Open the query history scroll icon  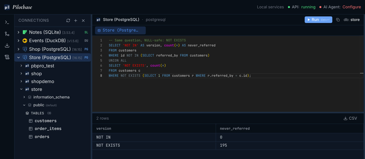pos(7,57)
